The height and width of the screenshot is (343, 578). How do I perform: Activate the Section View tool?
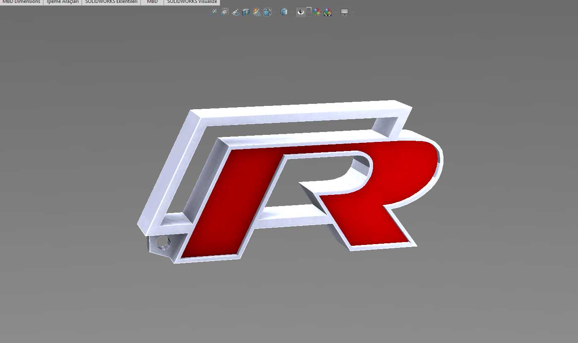click(x=246, y=12)
